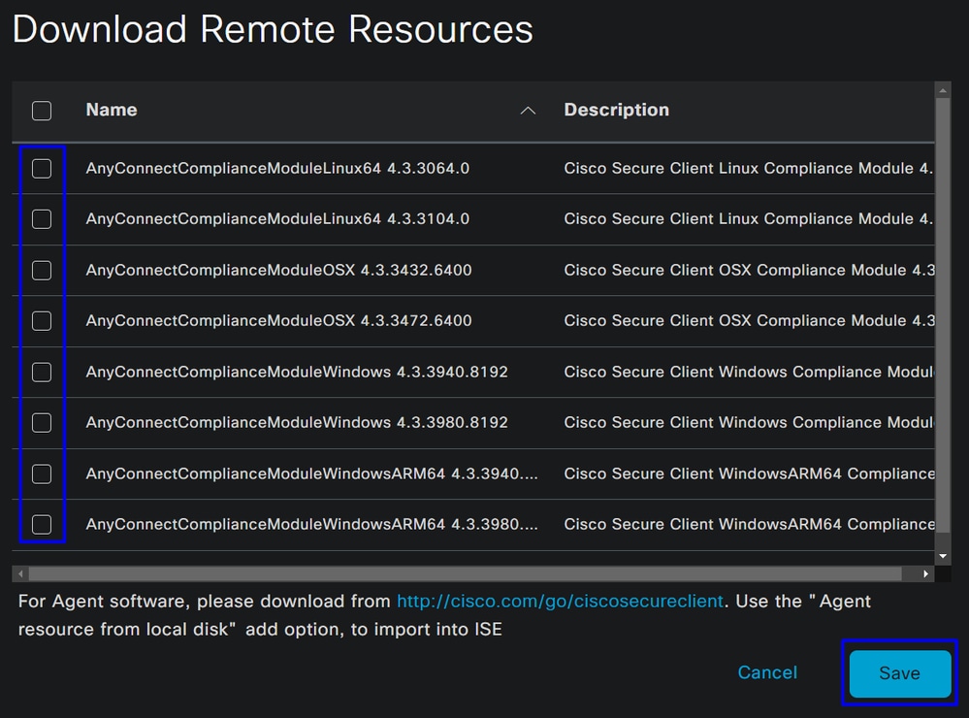The height and width of the screenshot is (718, 969).
Task: Click description of Linux64 4.3.3064.0 row
Action: pos(749,168)
